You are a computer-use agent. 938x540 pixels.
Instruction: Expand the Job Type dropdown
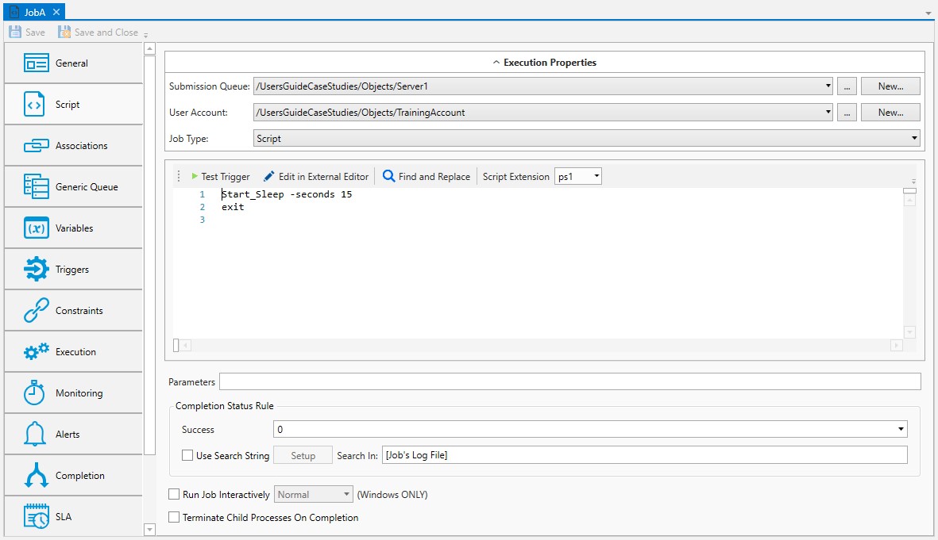[x=585, y=139]
